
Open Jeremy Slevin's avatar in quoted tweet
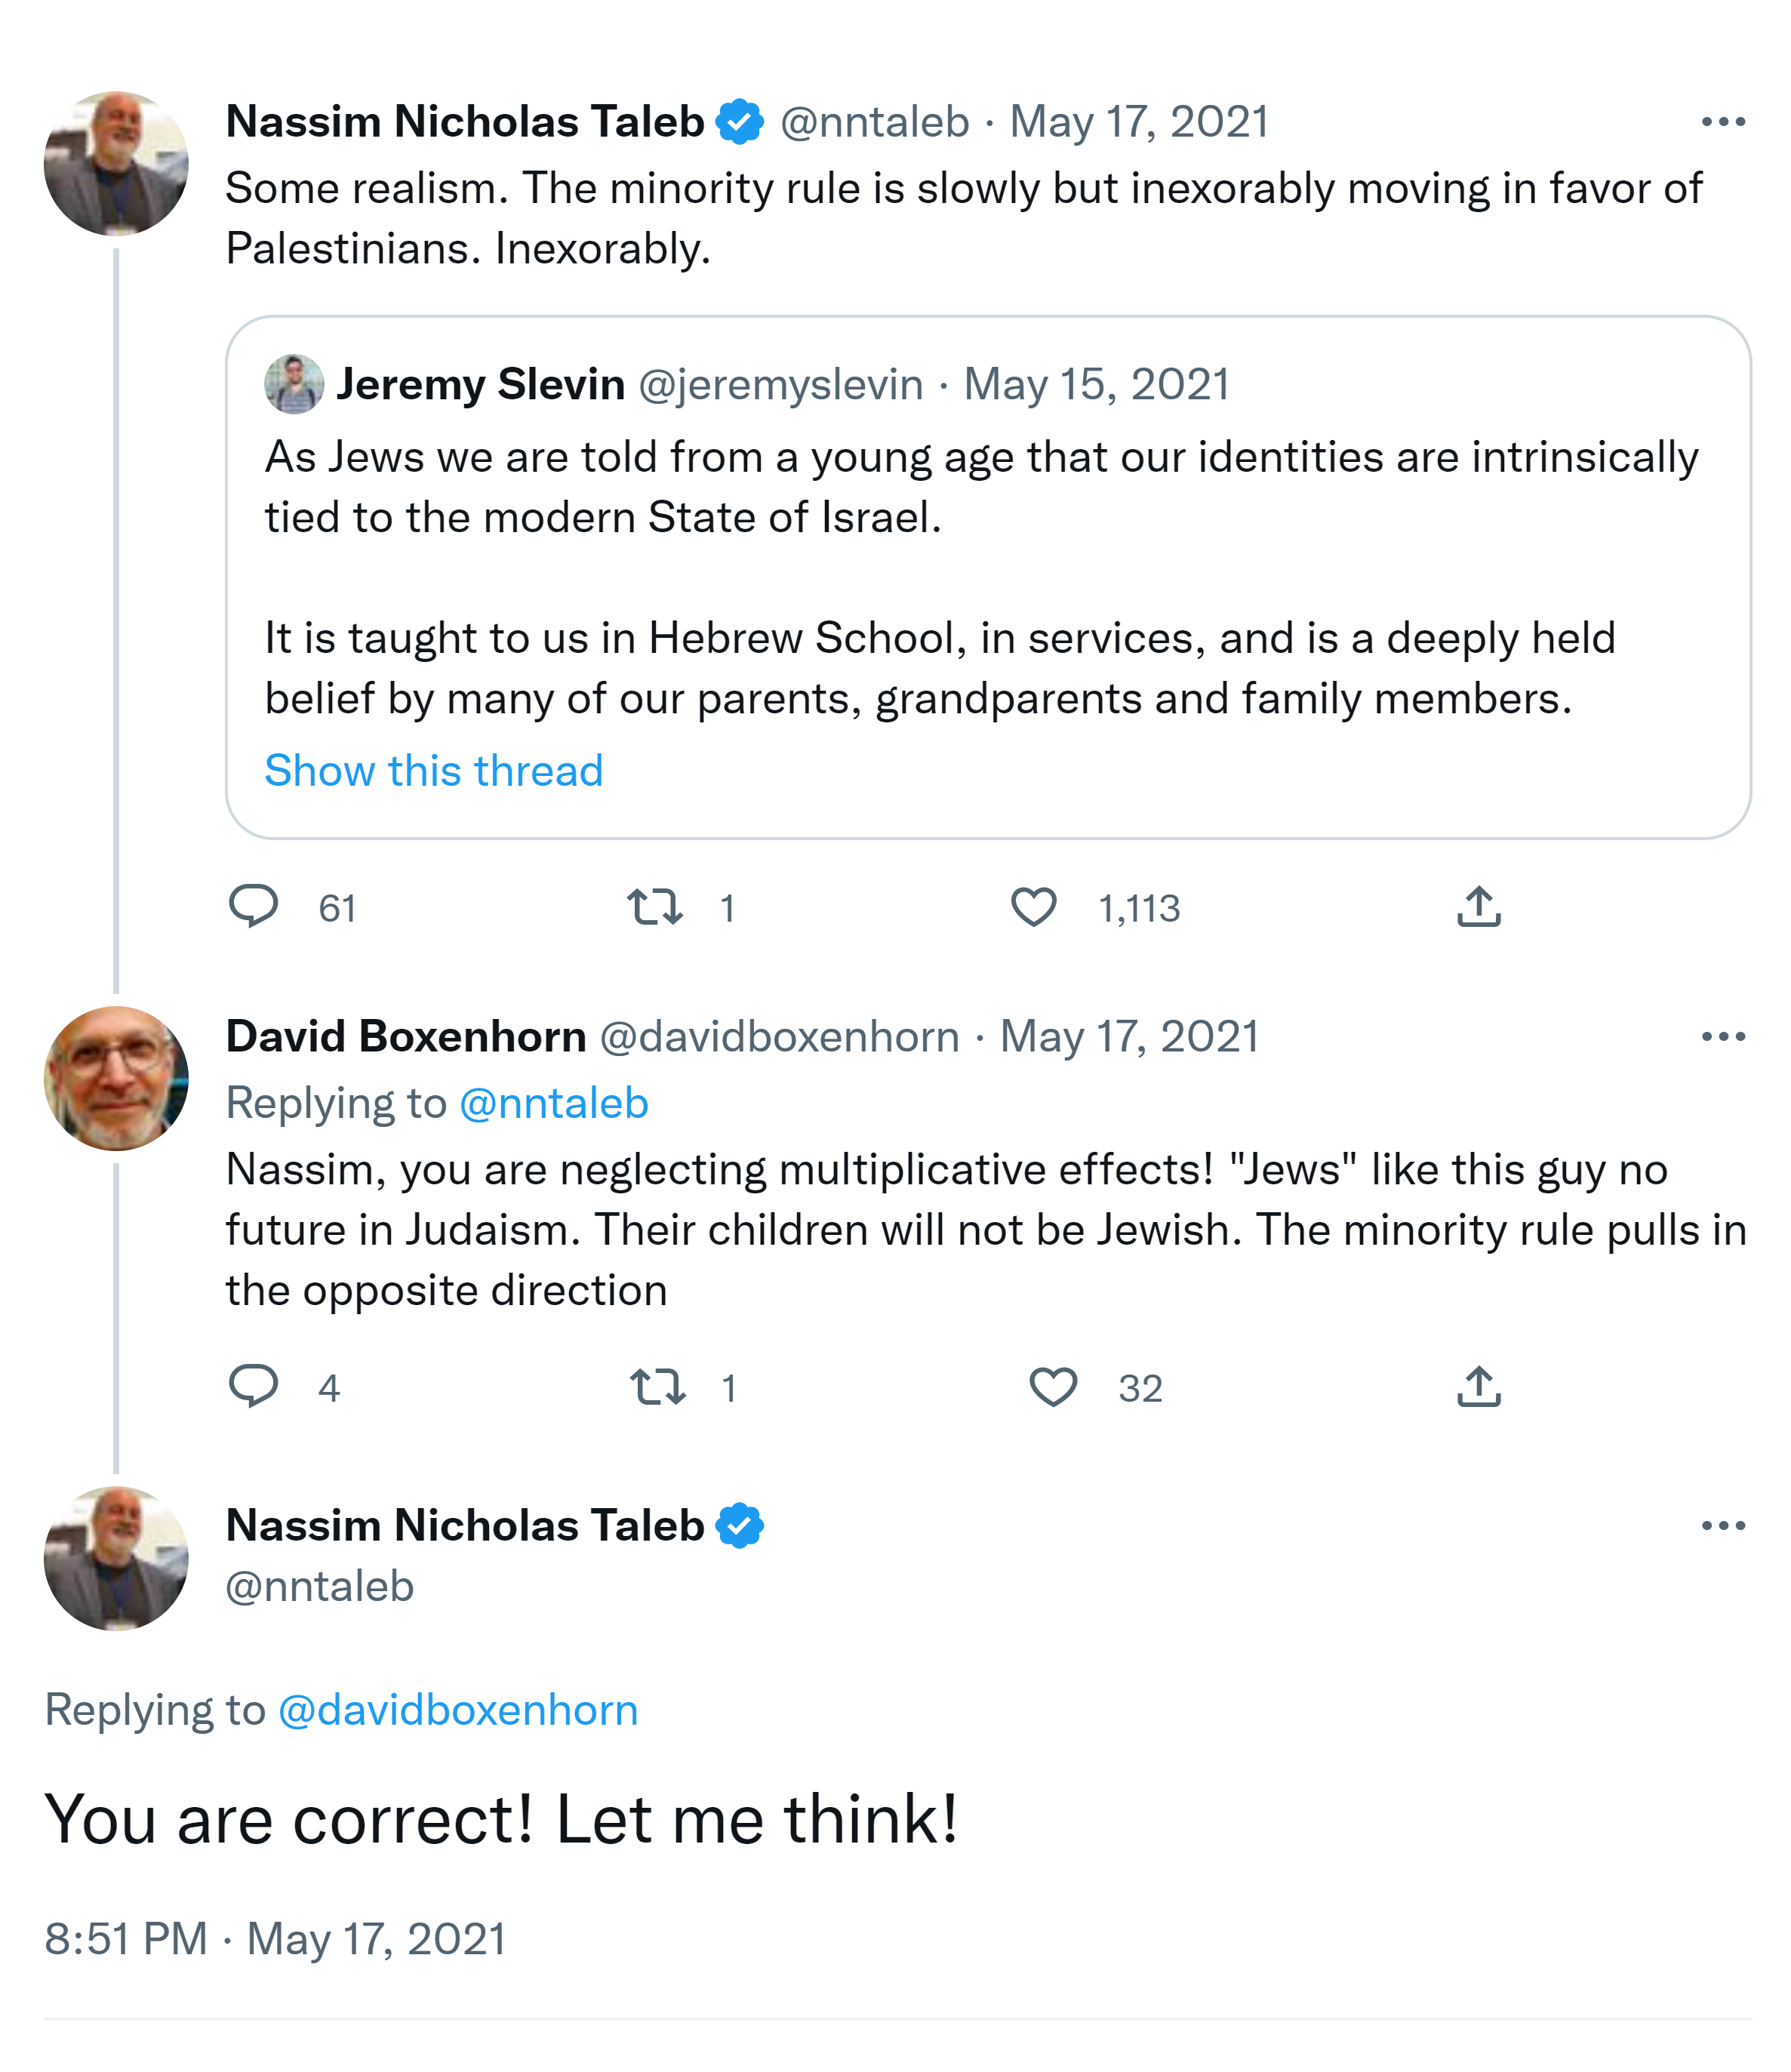tap(294, 384)
